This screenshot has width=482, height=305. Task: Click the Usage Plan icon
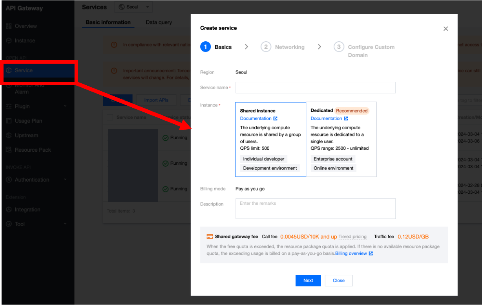tap(9, 121)
